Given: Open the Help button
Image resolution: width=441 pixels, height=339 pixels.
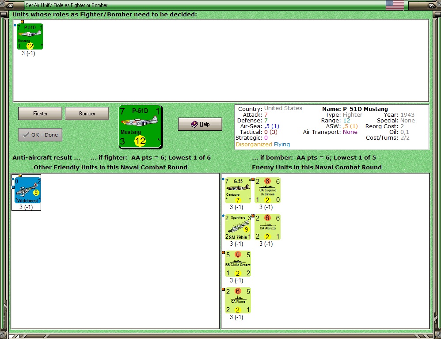Looking at the screenshot, I should point(200,124).
